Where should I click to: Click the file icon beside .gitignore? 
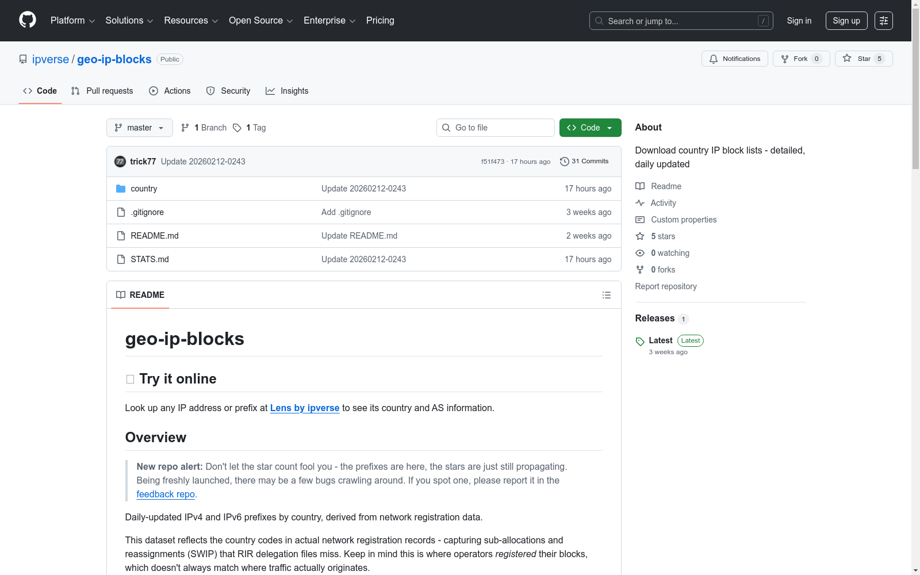click(x=121, y=212)
